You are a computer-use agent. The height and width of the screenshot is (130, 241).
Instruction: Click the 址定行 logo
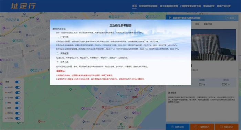(23, 6)
